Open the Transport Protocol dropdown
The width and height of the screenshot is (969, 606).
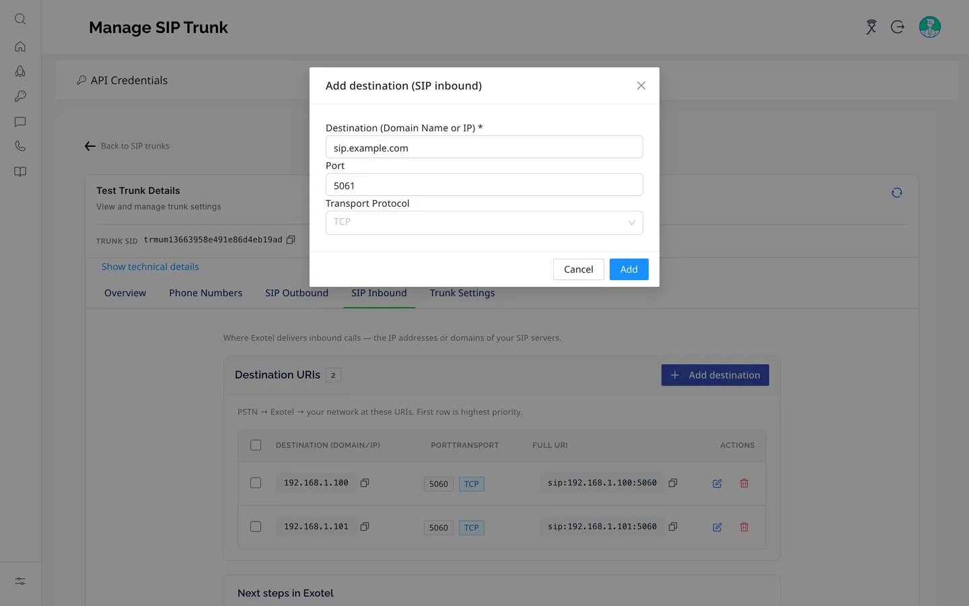(x=485, y=223)
